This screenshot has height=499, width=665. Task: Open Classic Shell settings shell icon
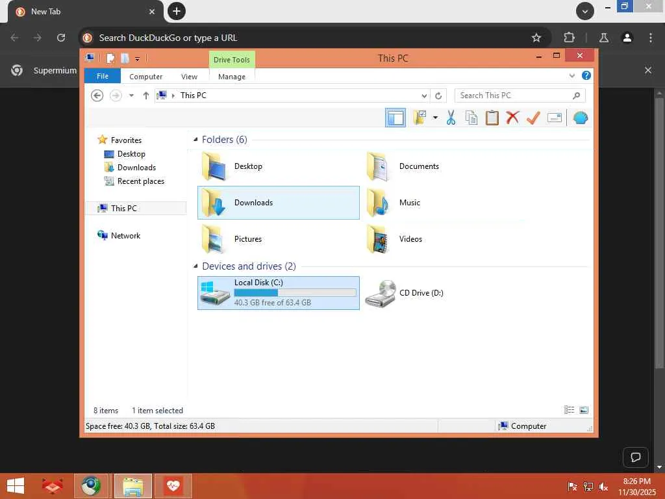coord(580,118)
